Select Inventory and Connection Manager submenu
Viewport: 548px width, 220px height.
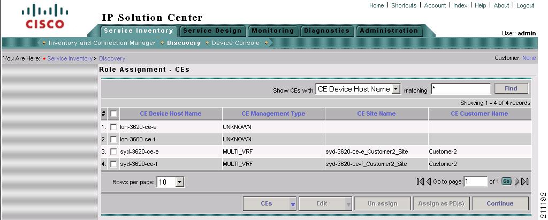tap(102, 43)
